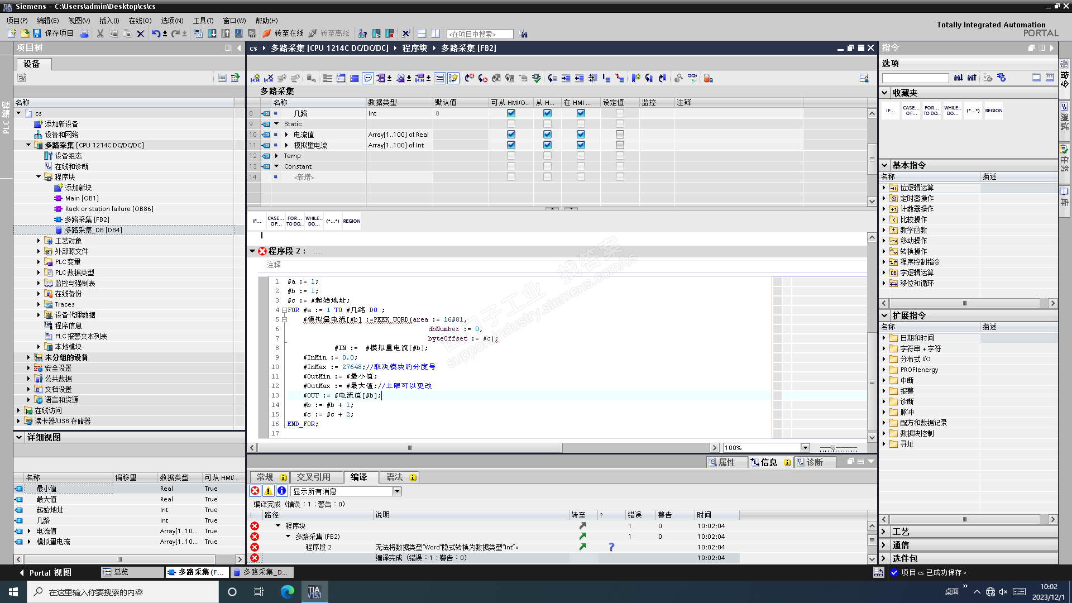Uncheck HMI accessible checkbox for 几路 row

coord(511,113)
